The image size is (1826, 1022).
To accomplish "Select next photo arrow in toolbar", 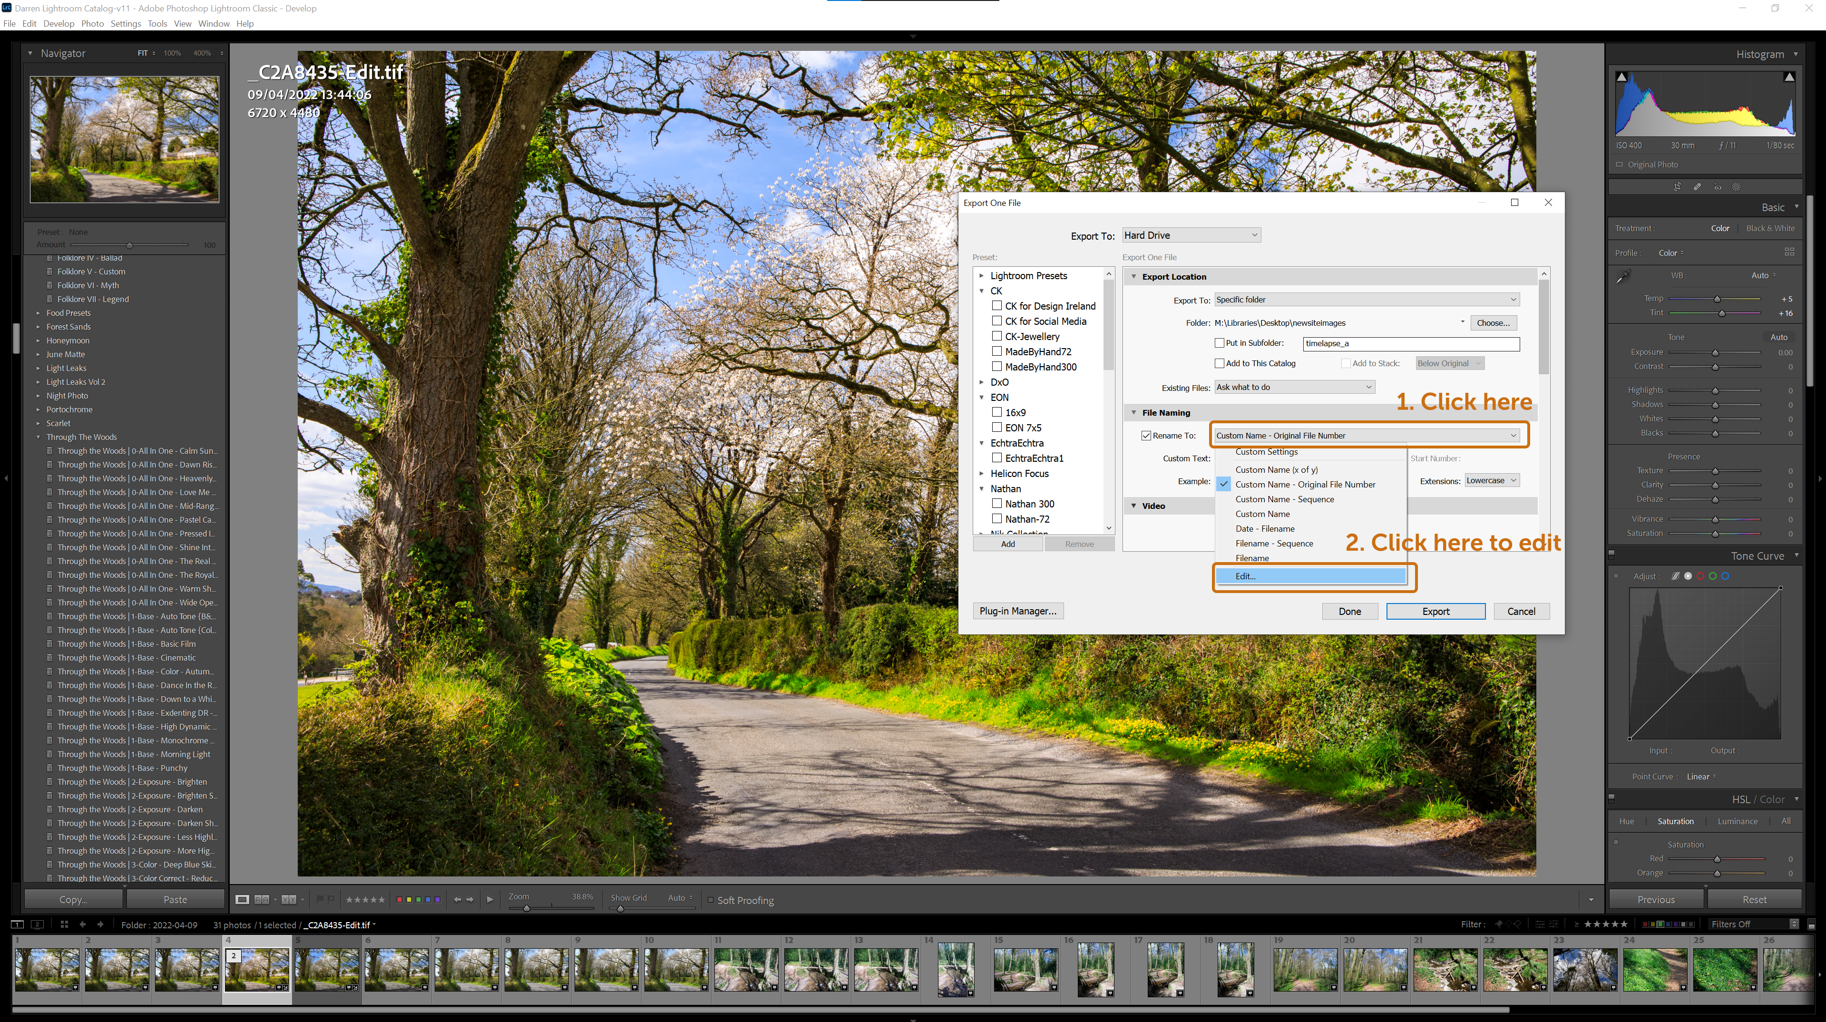I will click(470, 899).
